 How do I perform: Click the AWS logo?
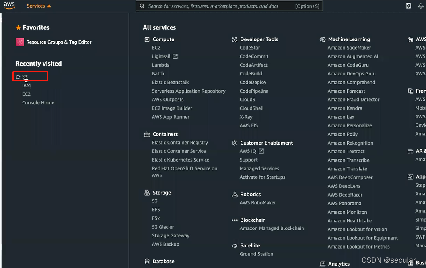pos(9,6)
